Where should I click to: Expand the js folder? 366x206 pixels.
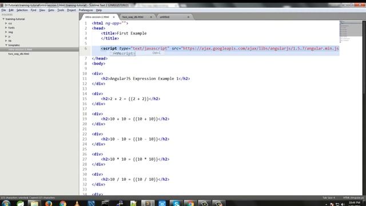6,37
